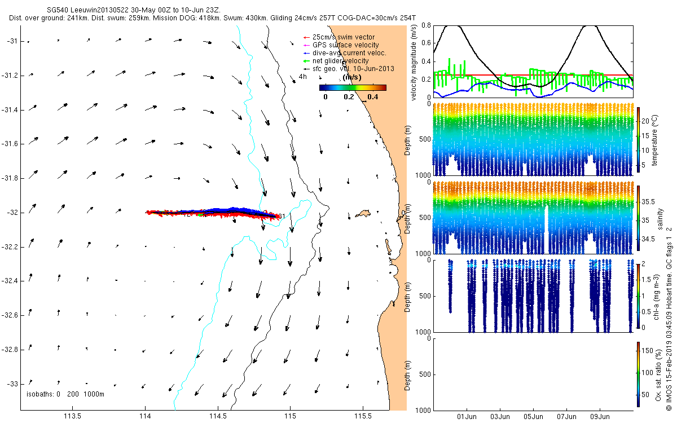The width and height of the screenshot is (677, 423).
Task: Click the small island off the coast near -32
Action: [x=363, y=213]
